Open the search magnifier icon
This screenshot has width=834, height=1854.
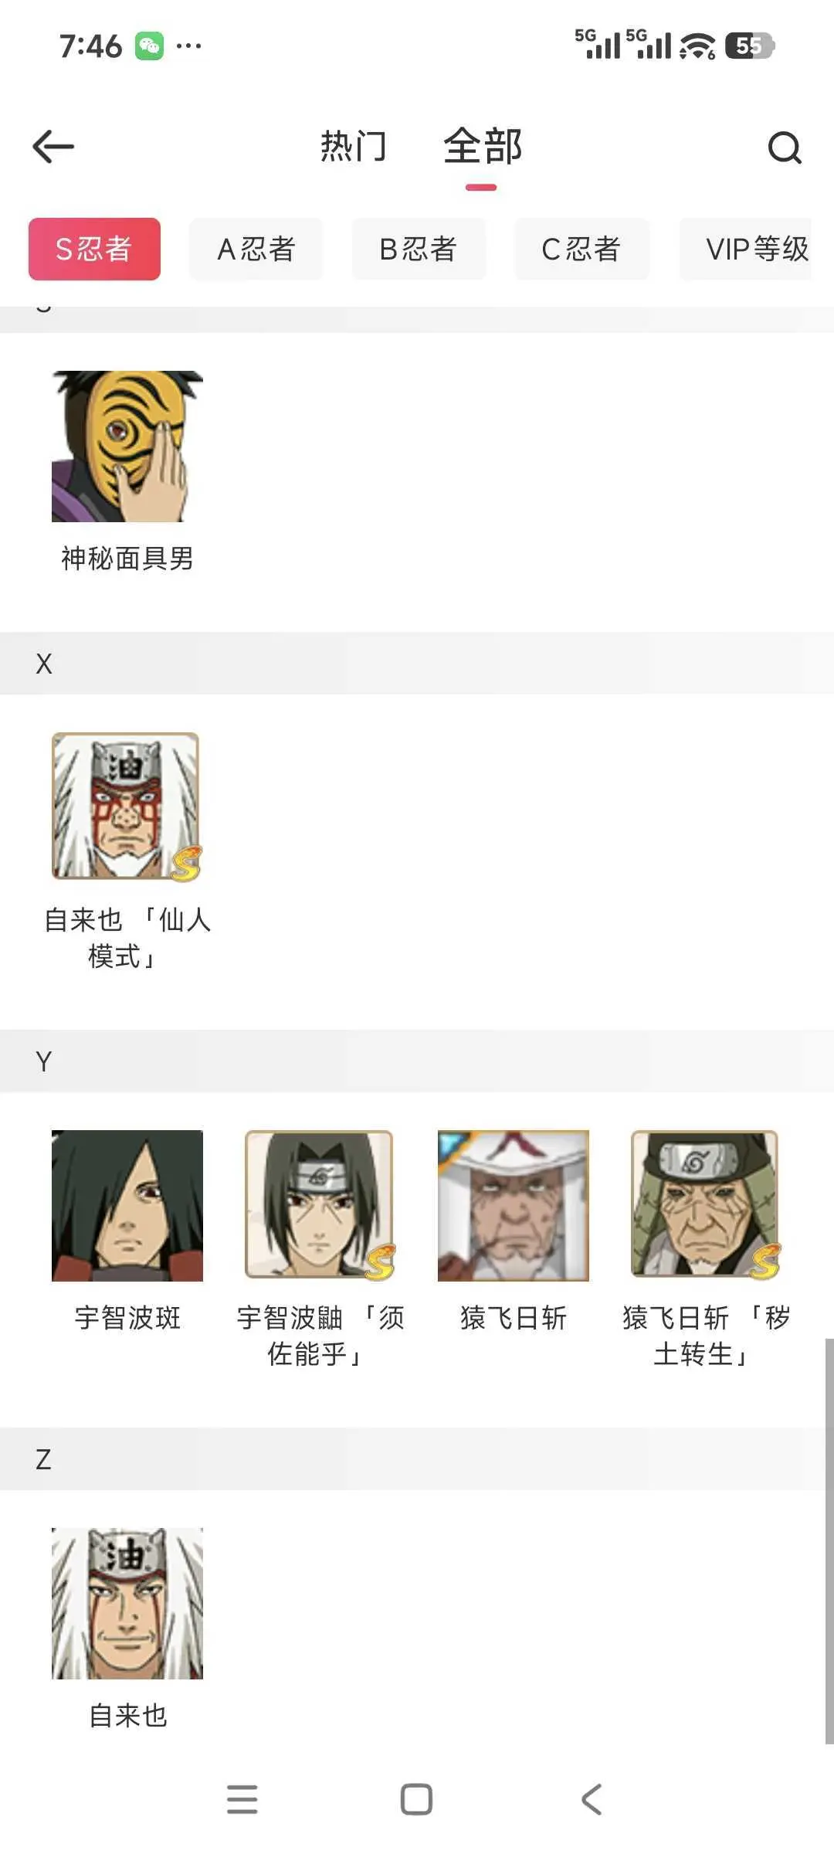[x=785, y=147]
